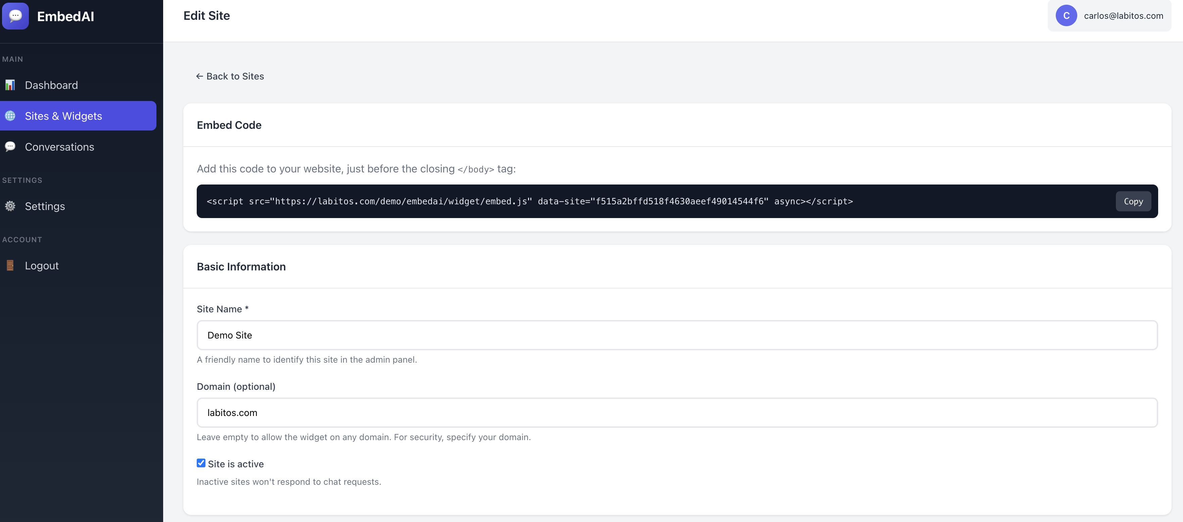Screen dimensions: 1183x522
Task: Click the back arrow before Back to Sites
Action: coord(199,76)
